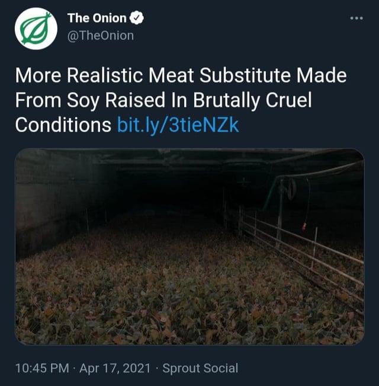The image size is (379, 386).
Task: Click The Onion display name
Action: tap(97, 19)
